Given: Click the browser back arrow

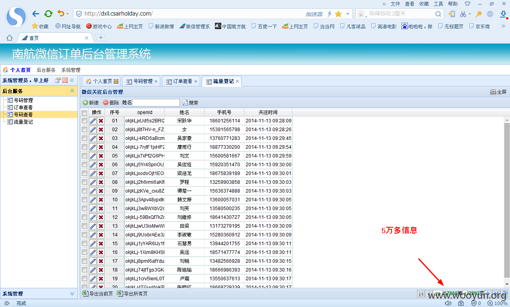Looking at the screenshot, I should (36, 14).
